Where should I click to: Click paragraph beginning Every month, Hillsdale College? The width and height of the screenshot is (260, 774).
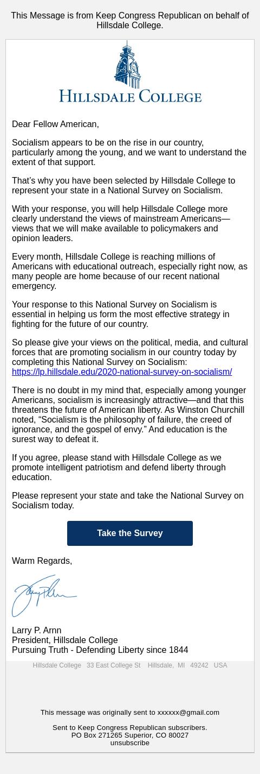click(129, 271)
